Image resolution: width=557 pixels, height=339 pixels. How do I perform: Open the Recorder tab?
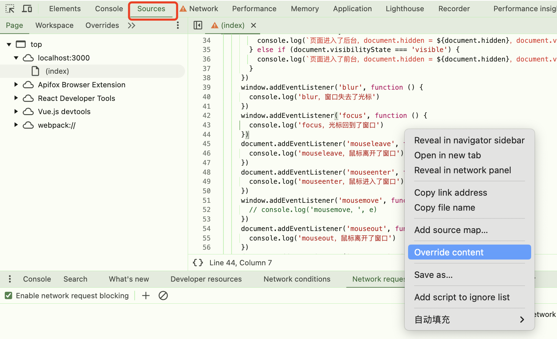[454, 9]
